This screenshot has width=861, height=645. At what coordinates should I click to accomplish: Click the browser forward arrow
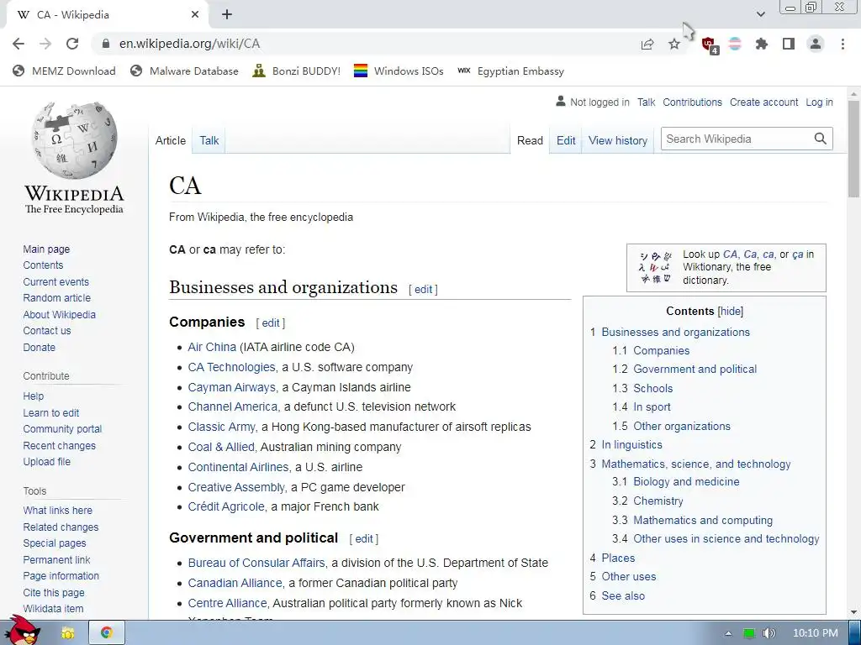point(45,44)
